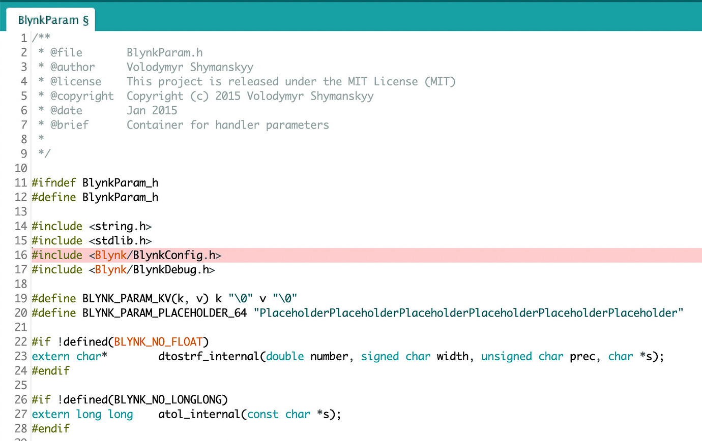
Task: Select line number 16
Action: point(20,255)
